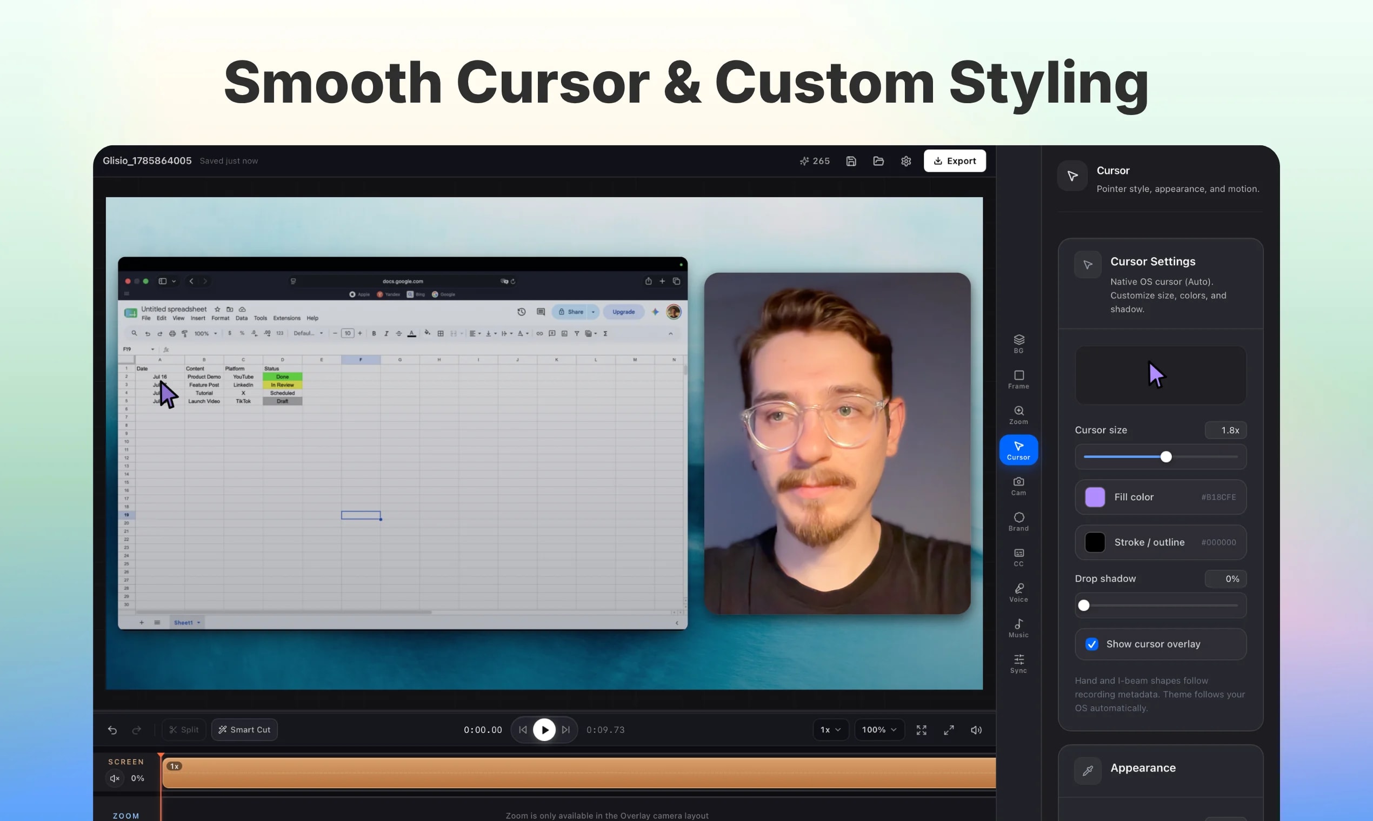Open settings gear in top bar
Screen dimensions: 1373x821
click(906, 161)
